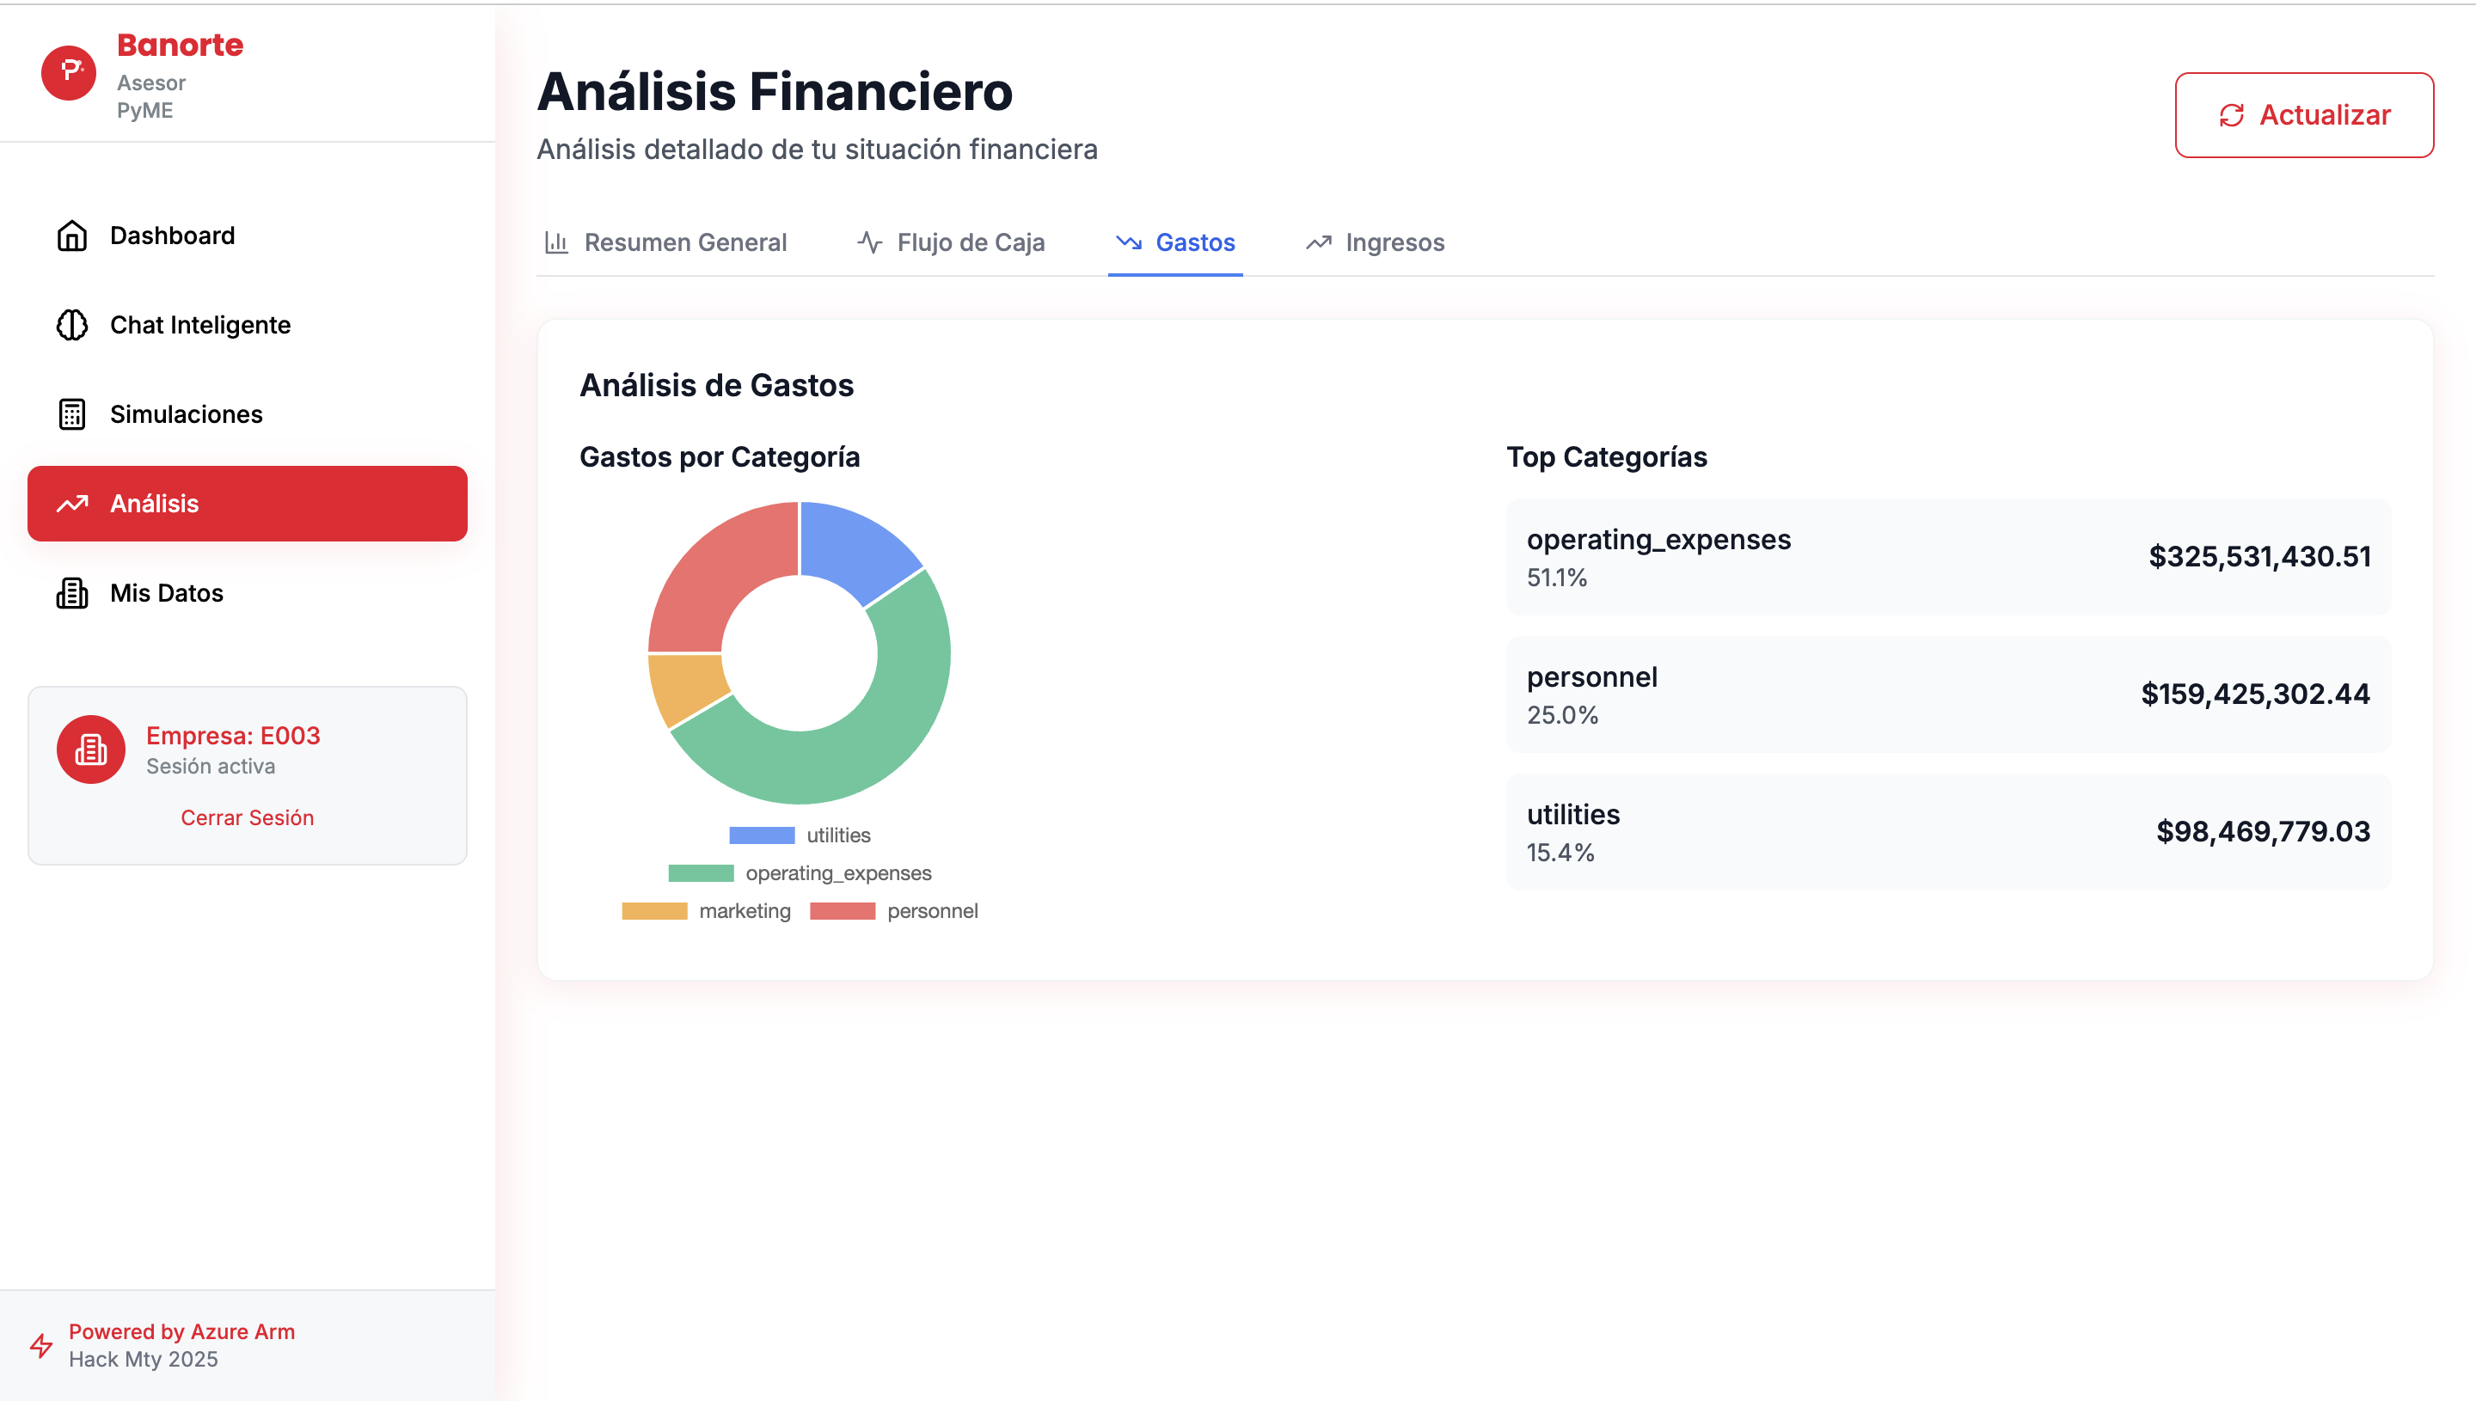
Task: Click the Mis Datos building icon
Action: (72, 593)
